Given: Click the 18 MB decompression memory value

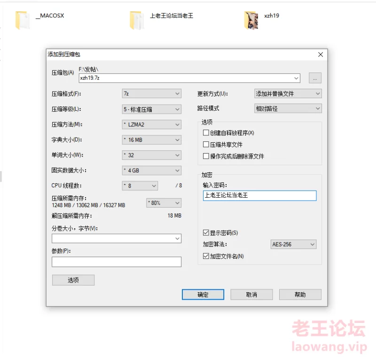Looking at the screenshot, I should coord(174,216).
